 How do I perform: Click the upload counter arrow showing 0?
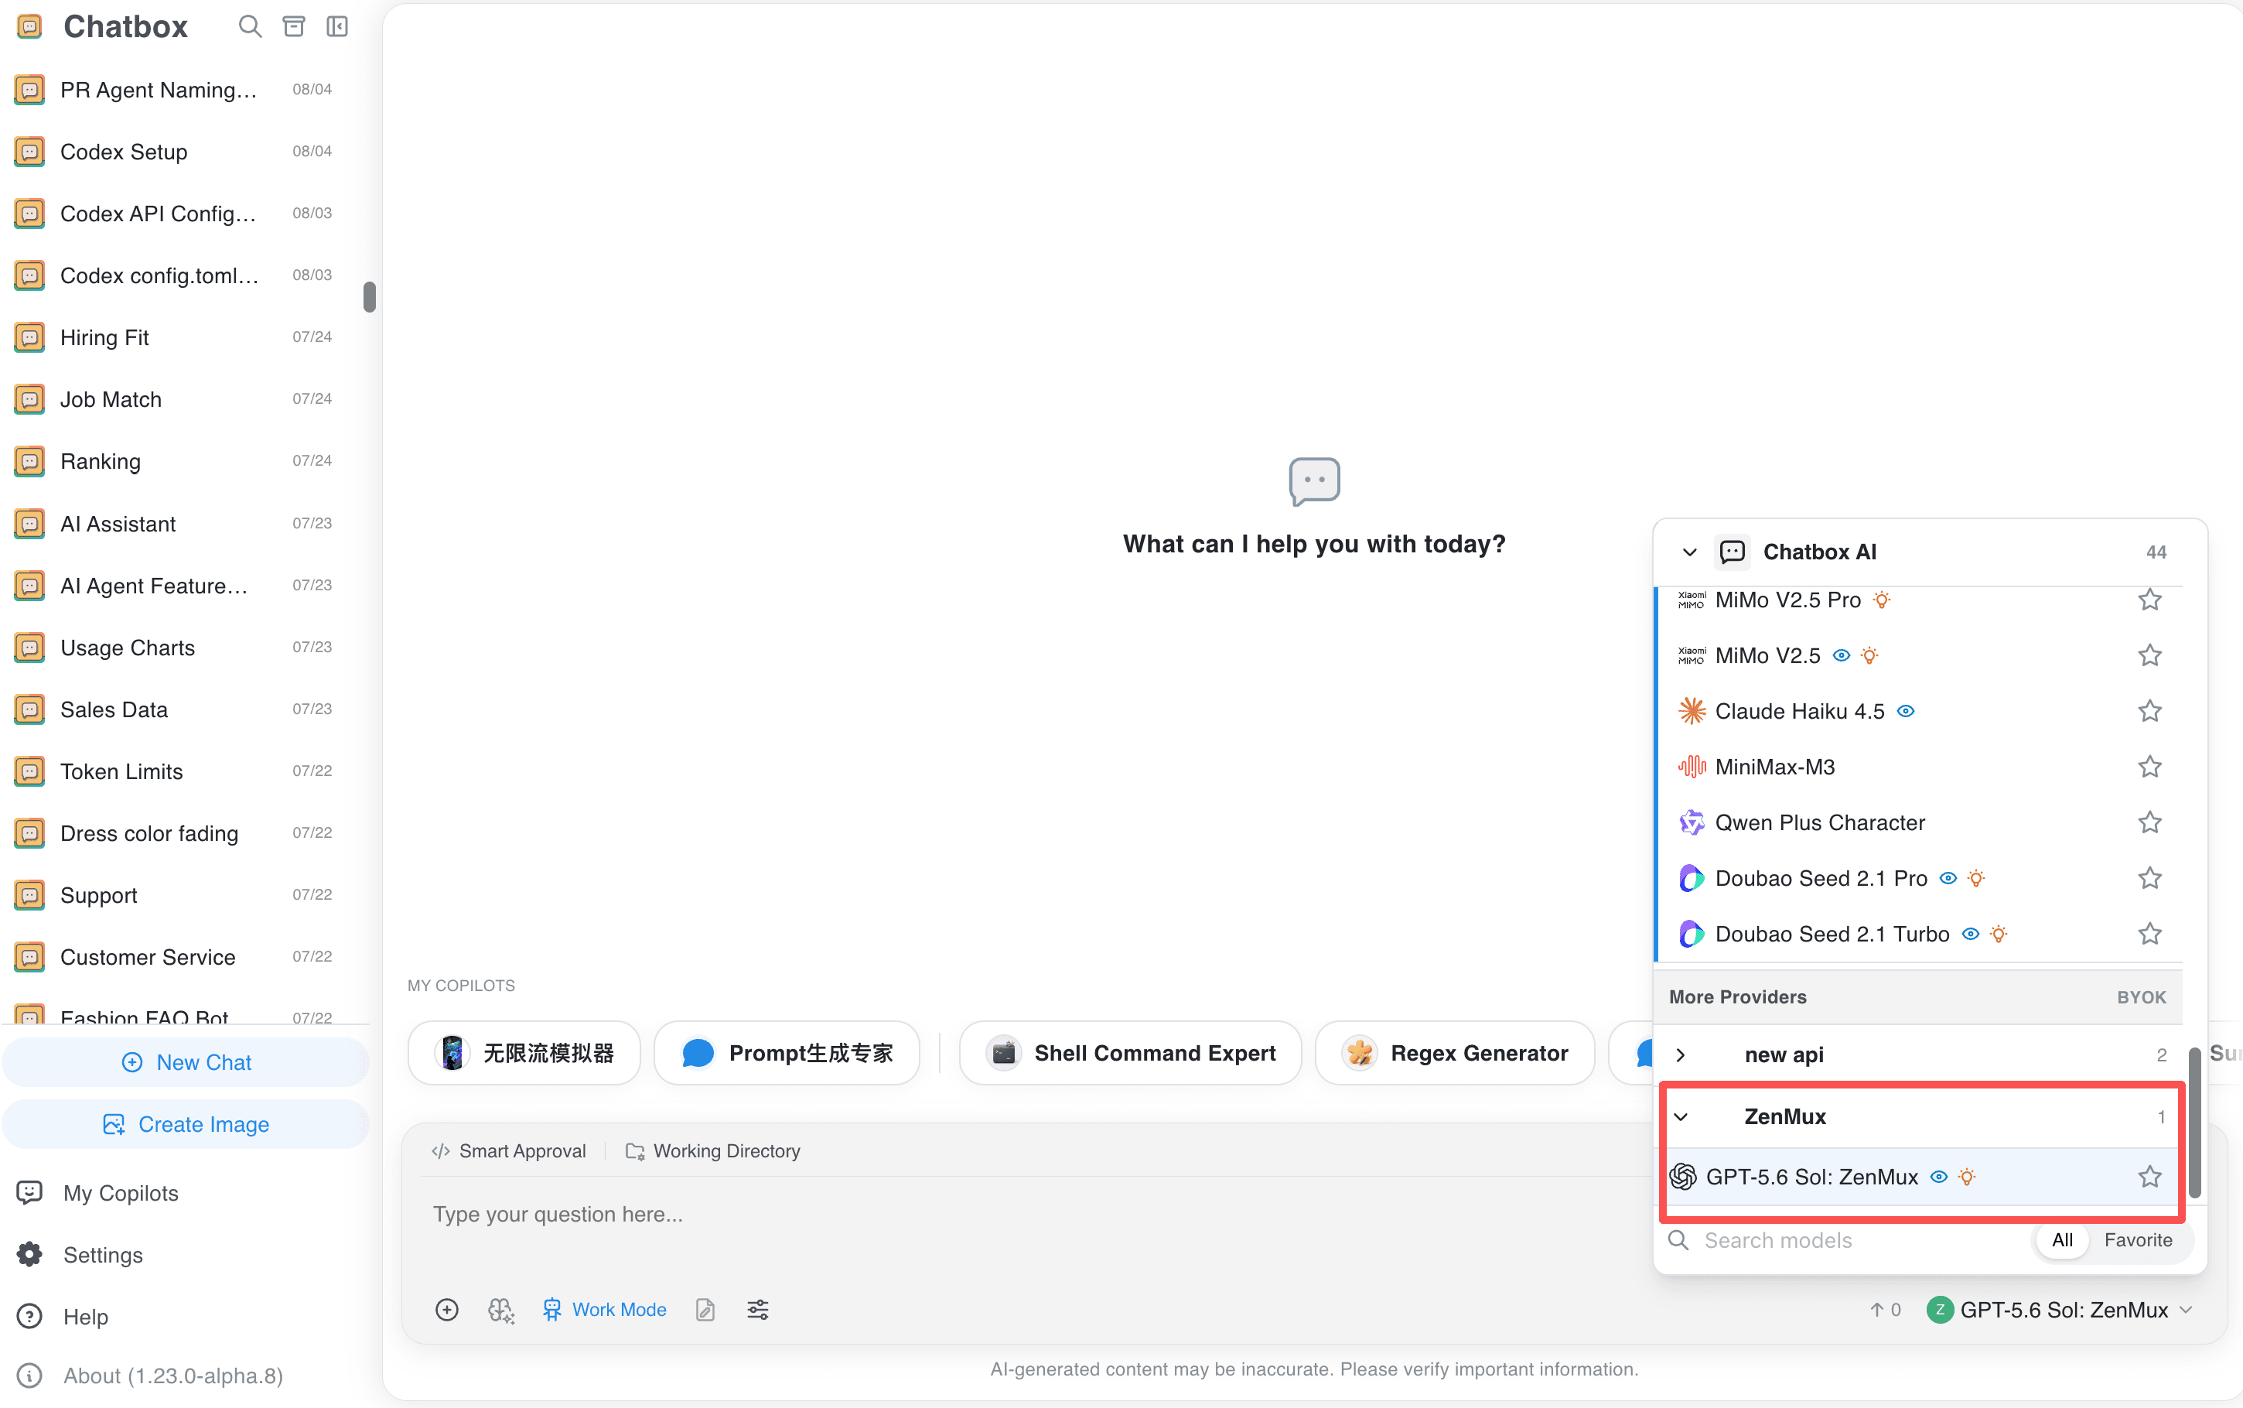click(x=1885, y=1309)
